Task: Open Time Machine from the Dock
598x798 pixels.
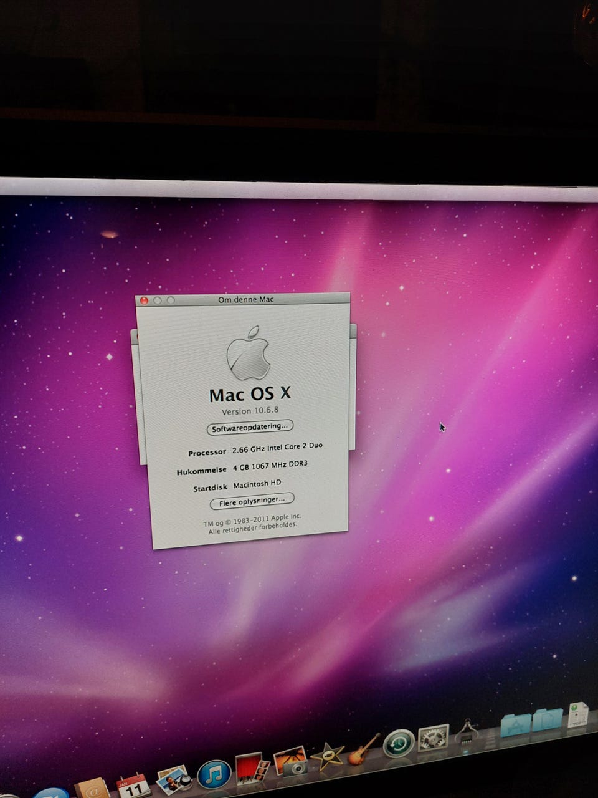Action: 399,743
